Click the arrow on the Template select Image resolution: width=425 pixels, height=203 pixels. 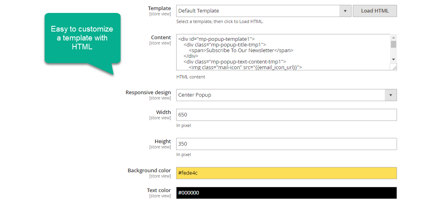(345, 11)
